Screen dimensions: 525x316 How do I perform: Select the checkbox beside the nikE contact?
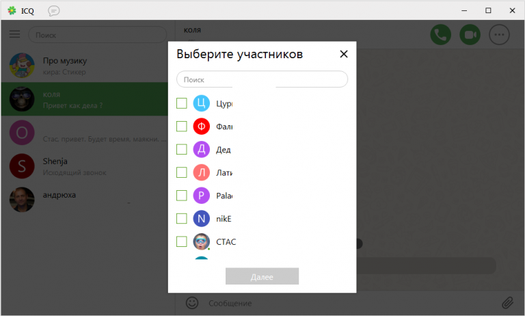tap(182, 218)
